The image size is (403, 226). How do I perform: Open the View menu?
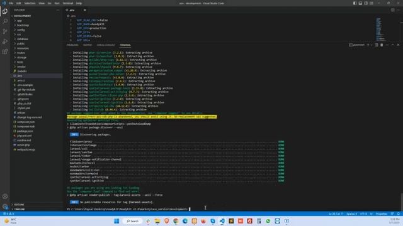click(x=42, y=3)
